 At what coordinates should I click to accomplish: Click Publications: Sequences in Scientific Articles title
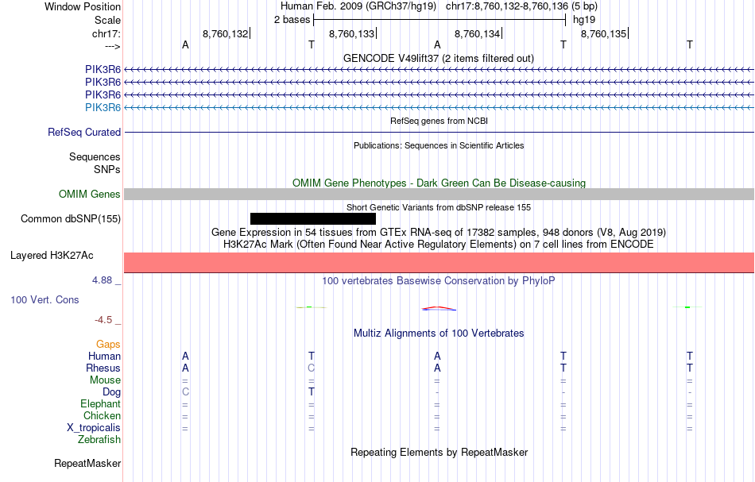click(439, 145)
